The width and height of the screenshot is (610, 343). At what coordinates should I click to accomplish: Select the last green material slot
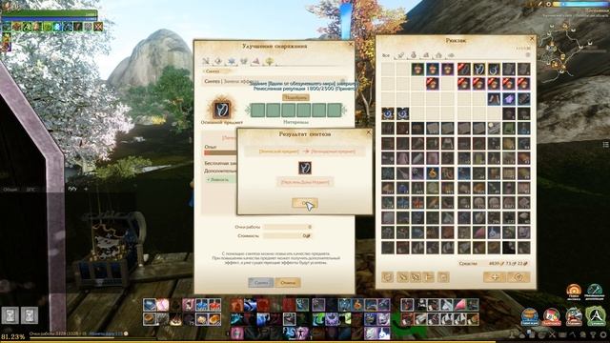pyautogui.click(x=334, y=111)
